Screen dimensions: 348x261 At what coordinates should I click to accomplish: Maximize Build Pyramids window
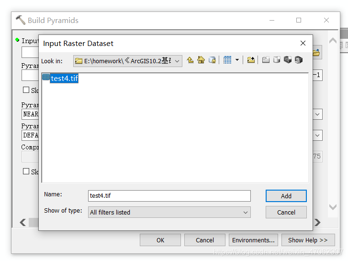[x=299, y=20]
